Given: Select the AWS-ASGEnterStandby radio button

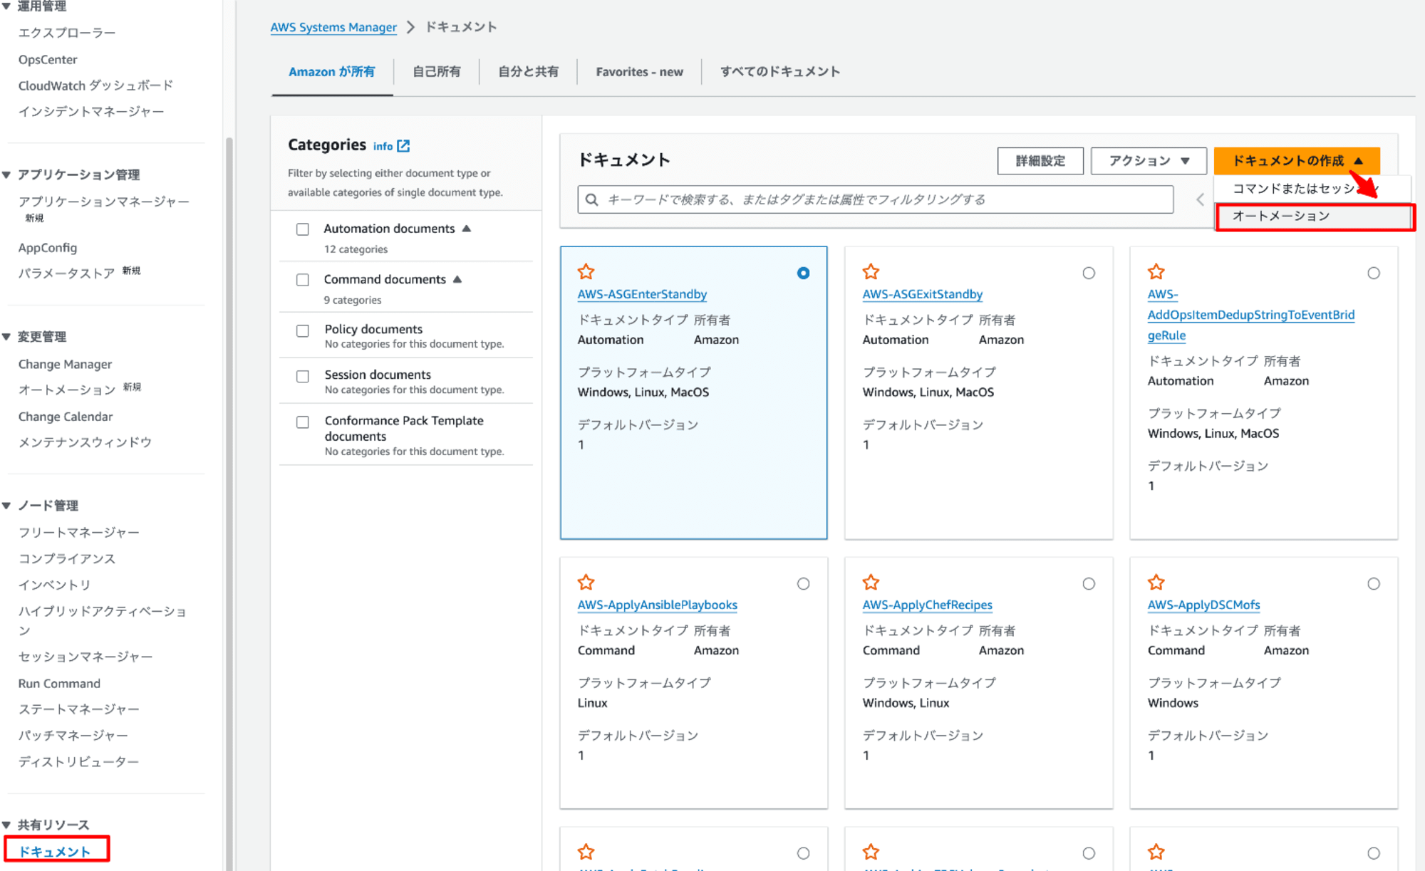Looking at the screenshot, I should pos(803,273).
